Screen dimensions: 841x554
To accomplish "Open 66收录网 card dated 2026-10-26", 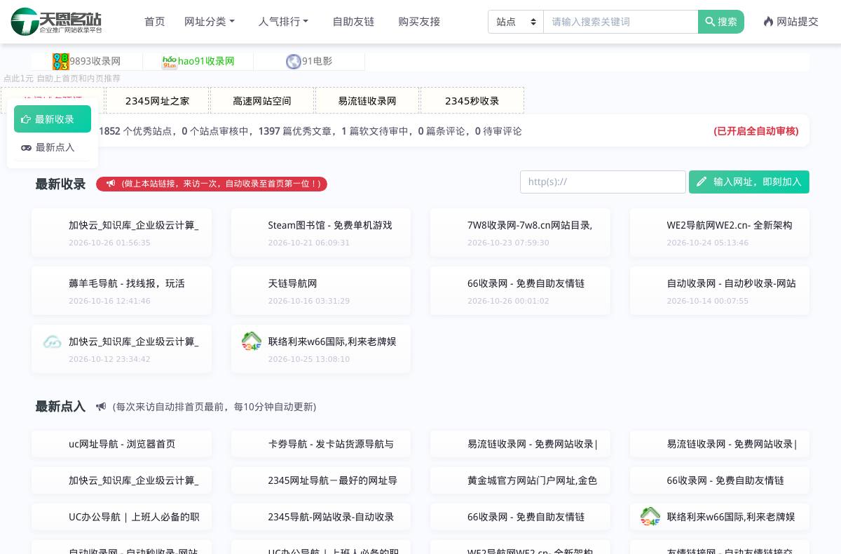I will click(x=520, y=290).
